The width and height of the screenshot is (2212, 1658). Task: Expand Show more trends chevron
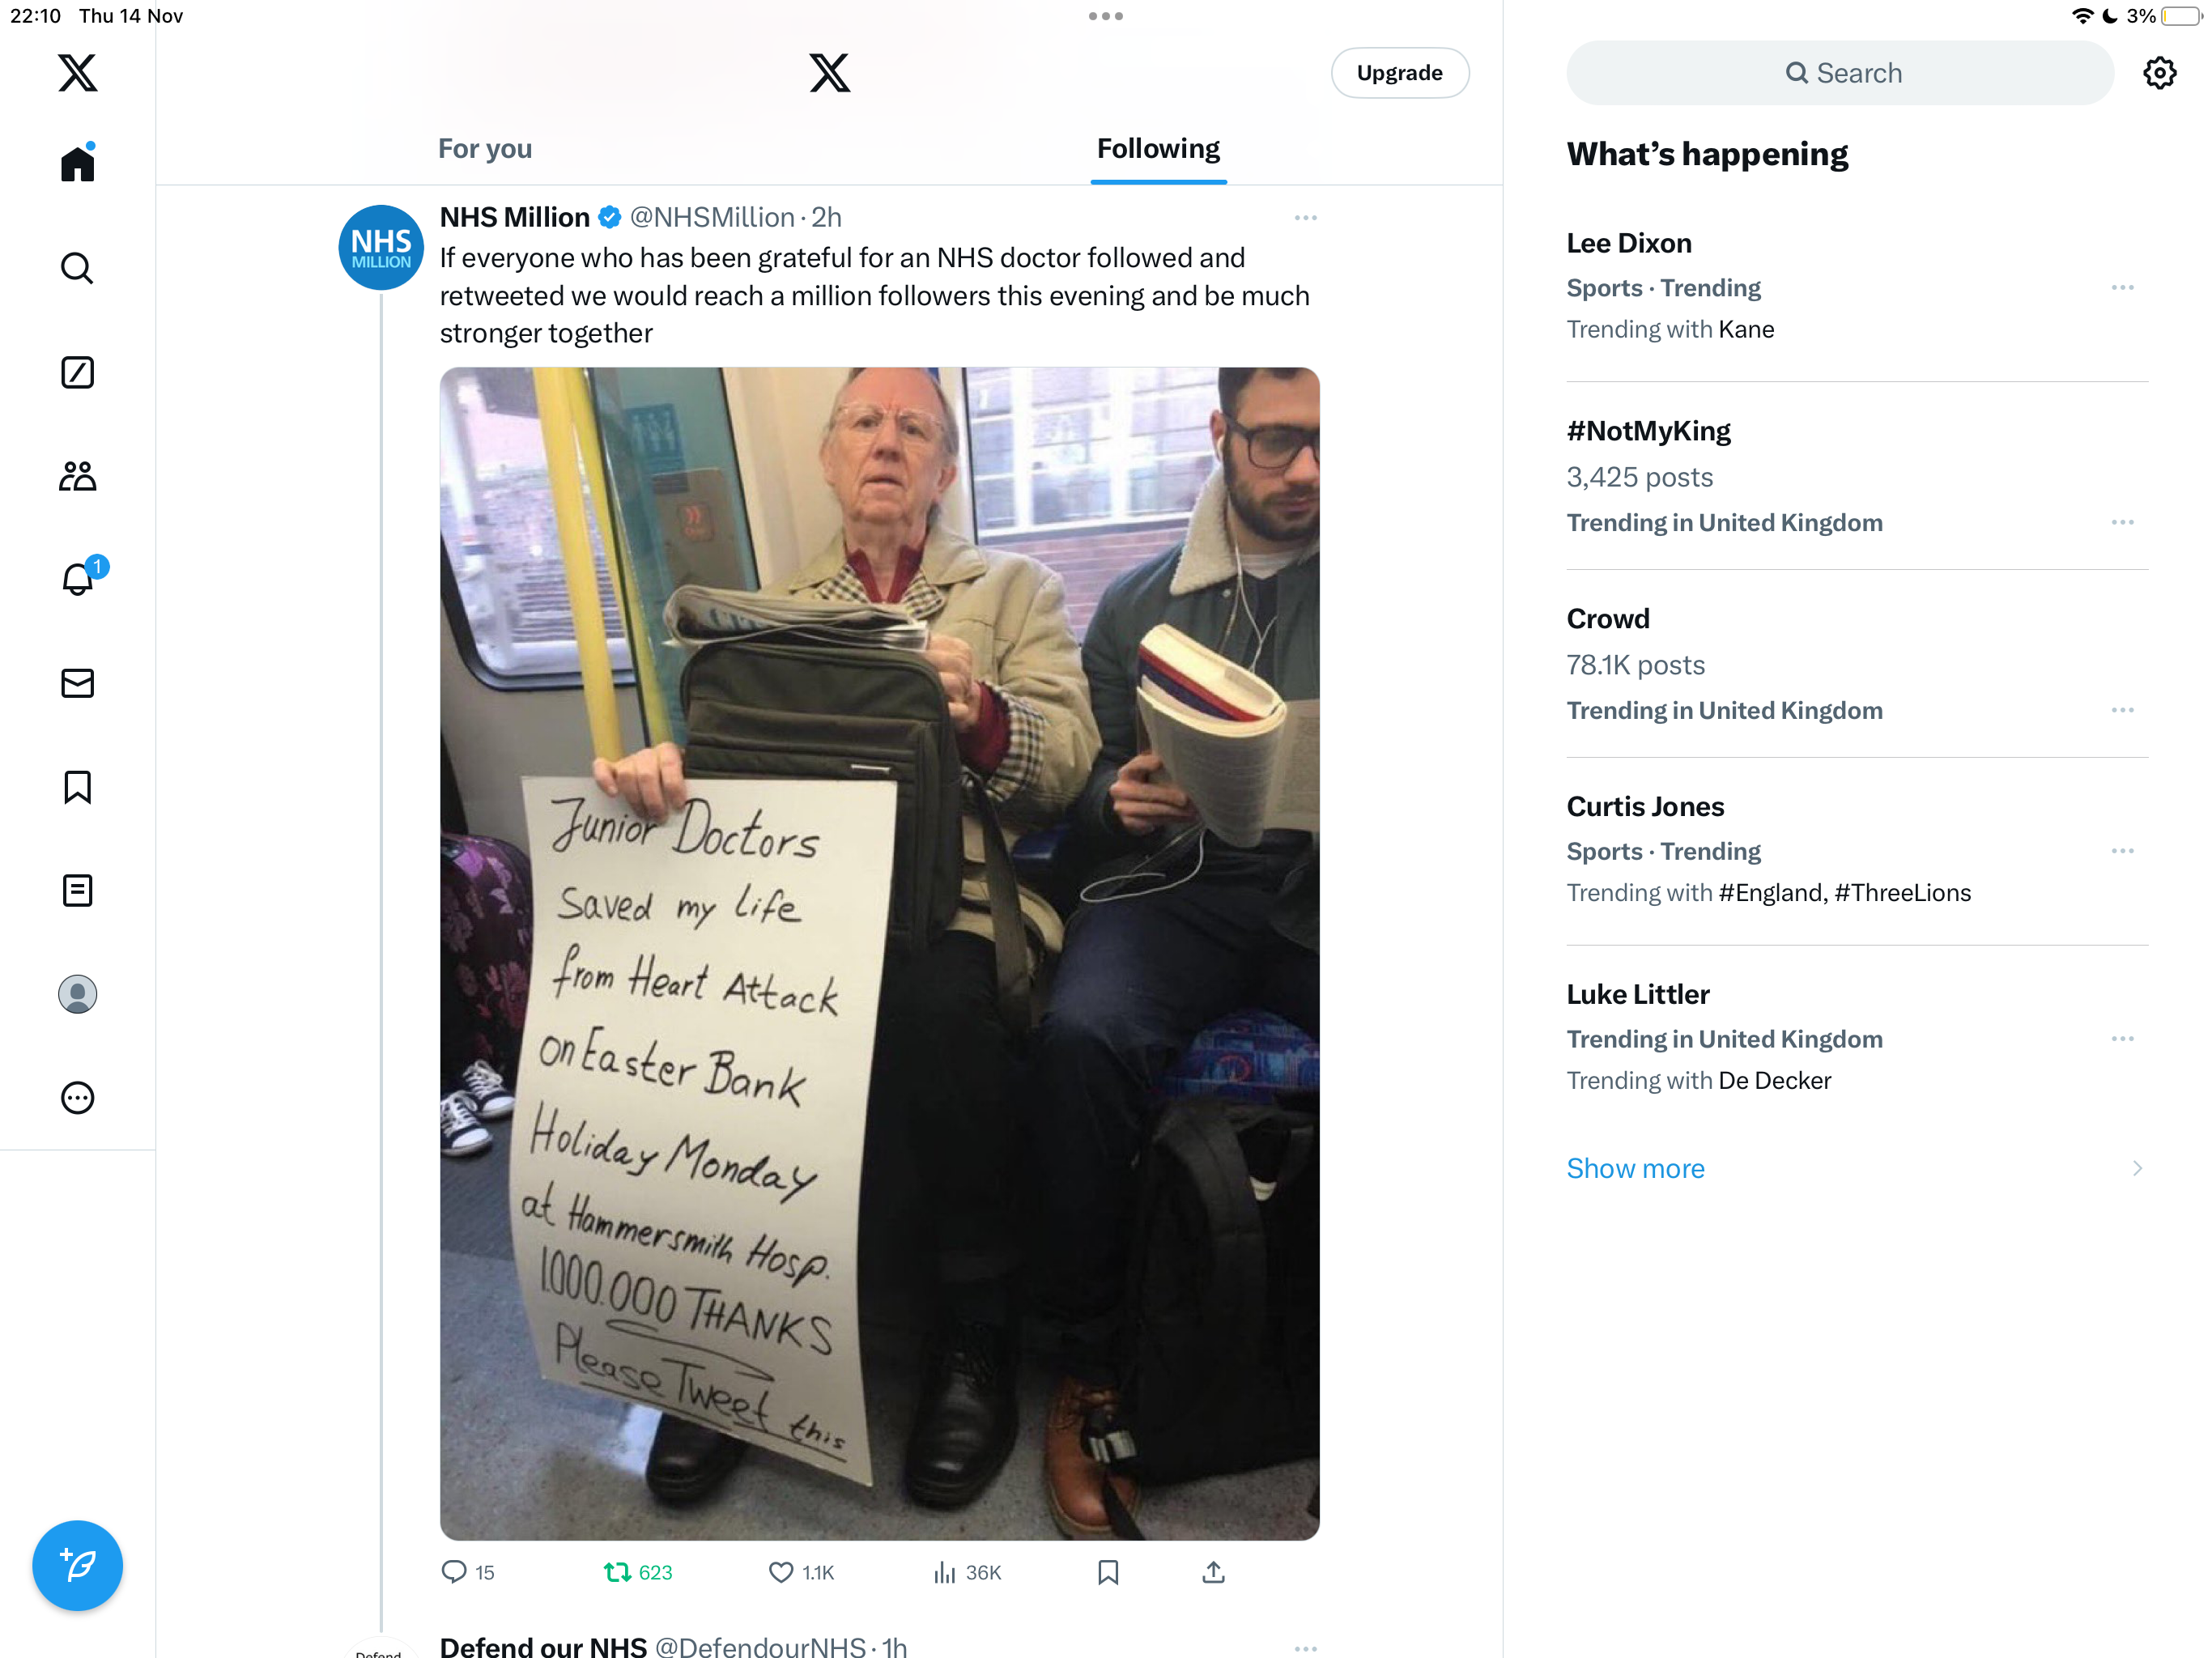click(2137, 1168)
